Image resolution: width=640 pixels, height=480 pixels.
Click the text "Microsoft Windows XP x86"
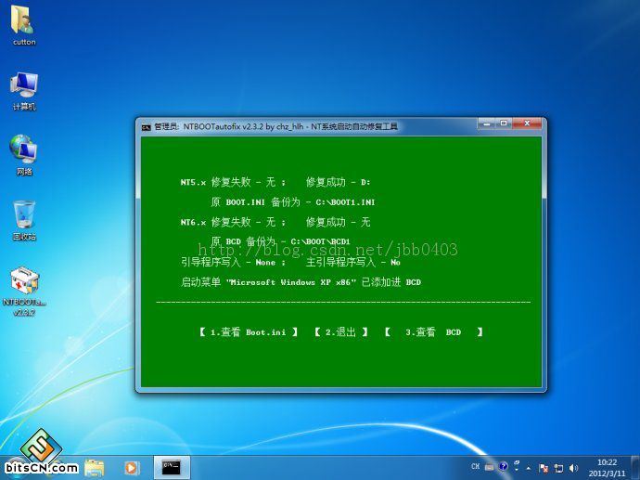(291, 282)
